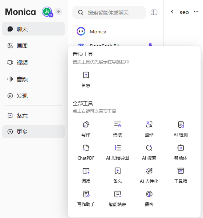Viewport: 203px width, 218px height.
Task: Click the 更多 more button
Action: click(33, 132)
